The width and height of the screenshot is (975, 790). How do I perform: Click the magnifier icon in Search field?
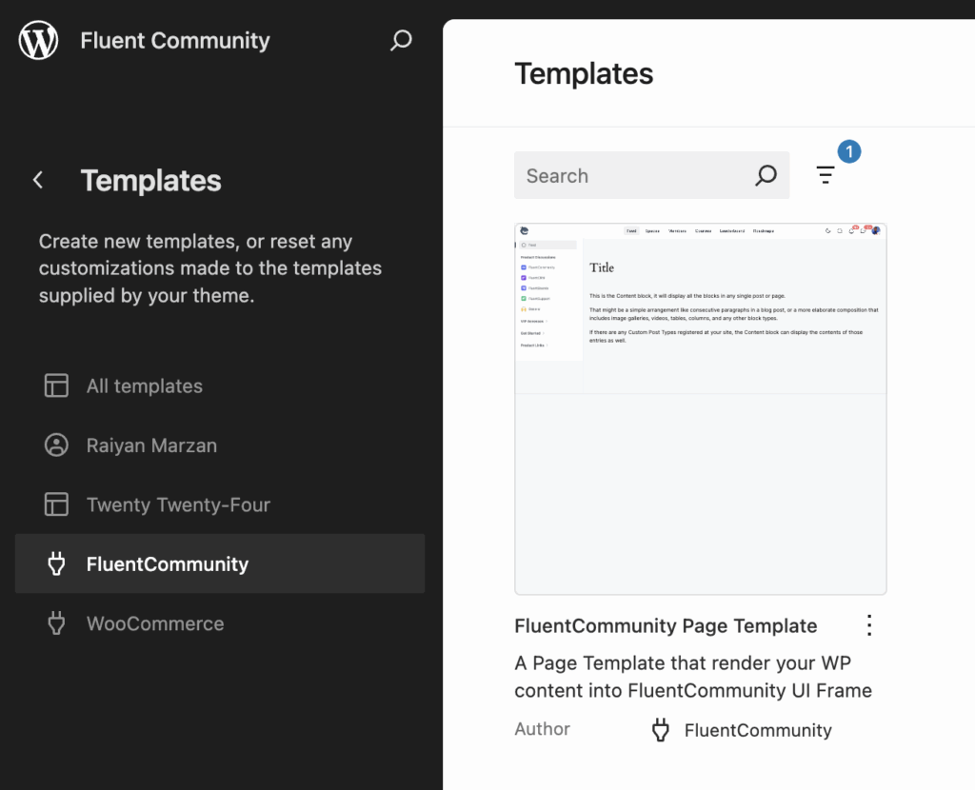tap(766, 176)
